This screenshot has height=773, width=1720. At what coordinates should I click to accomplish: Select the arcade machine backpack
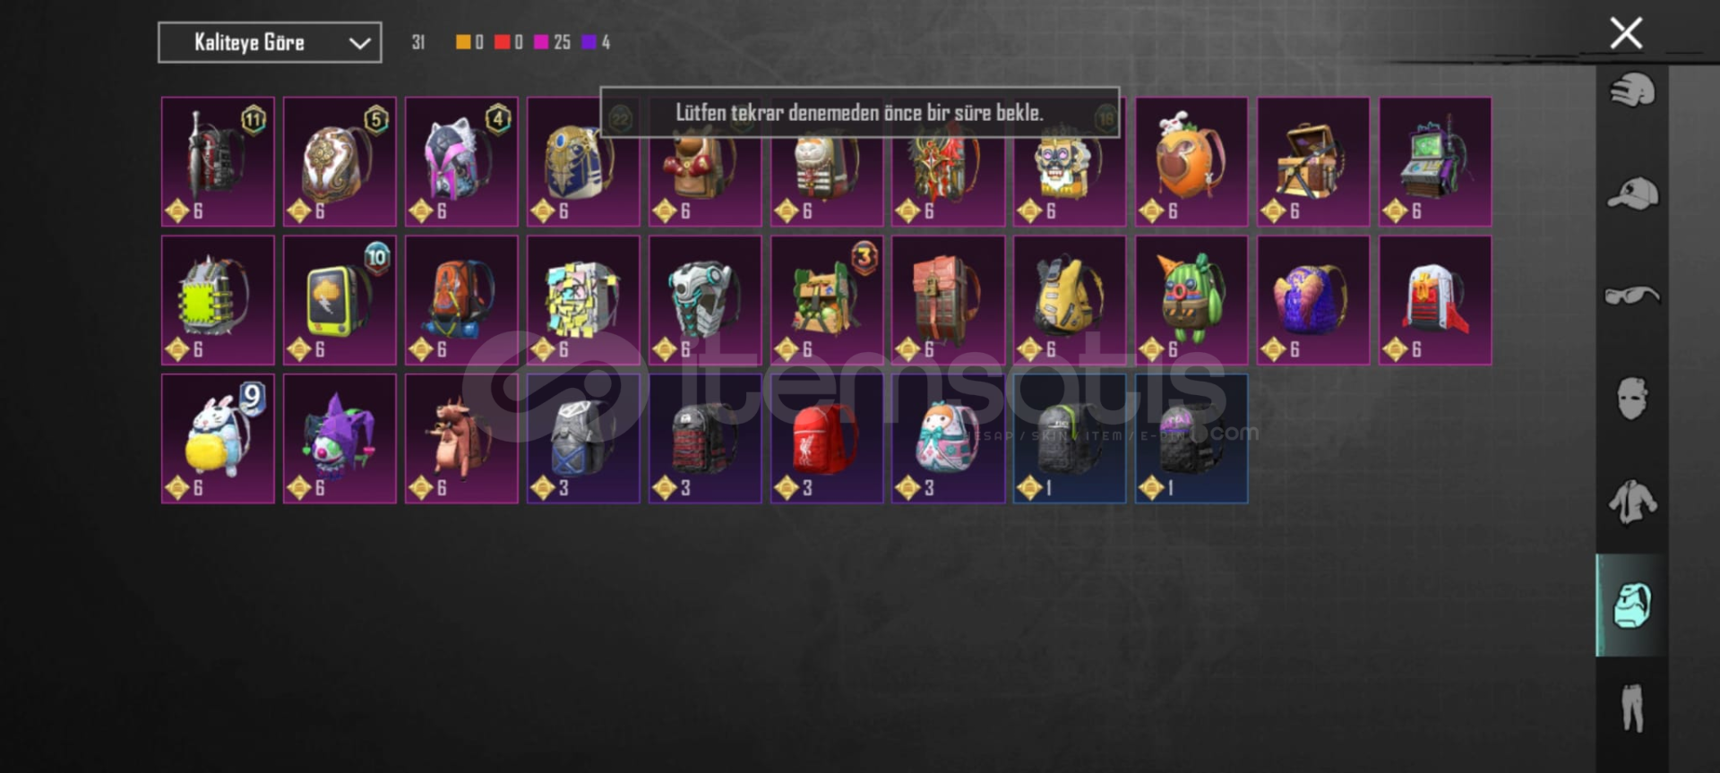pyautogui.click(x=1435, y=162)
